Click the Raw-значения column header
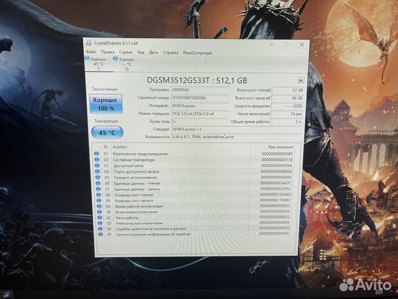 (280, 147)
